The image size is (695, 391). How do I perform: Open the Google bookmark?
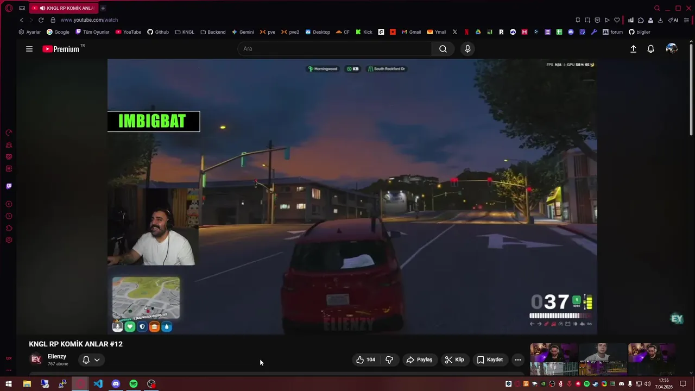[x=58, y=32]
